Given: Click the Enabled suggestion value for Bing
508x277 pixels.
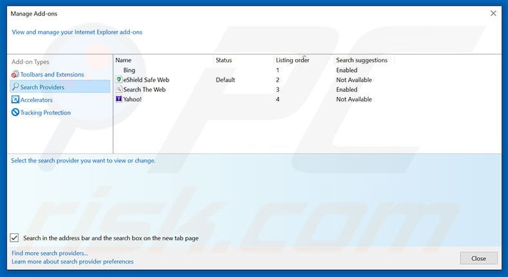Looking at the screenshot, I should (347, 70).
